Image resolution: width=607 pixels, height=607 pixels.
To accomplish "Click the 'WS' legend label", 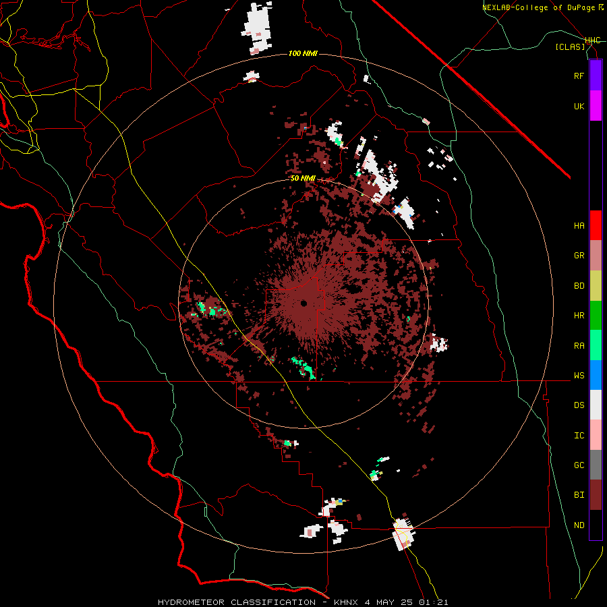I will pyautogui.click(x=579, y=376).
